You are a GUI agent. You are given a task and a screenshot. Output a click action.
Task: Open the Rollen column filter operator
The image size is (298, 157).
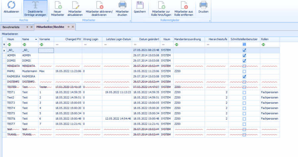point(263,44)
